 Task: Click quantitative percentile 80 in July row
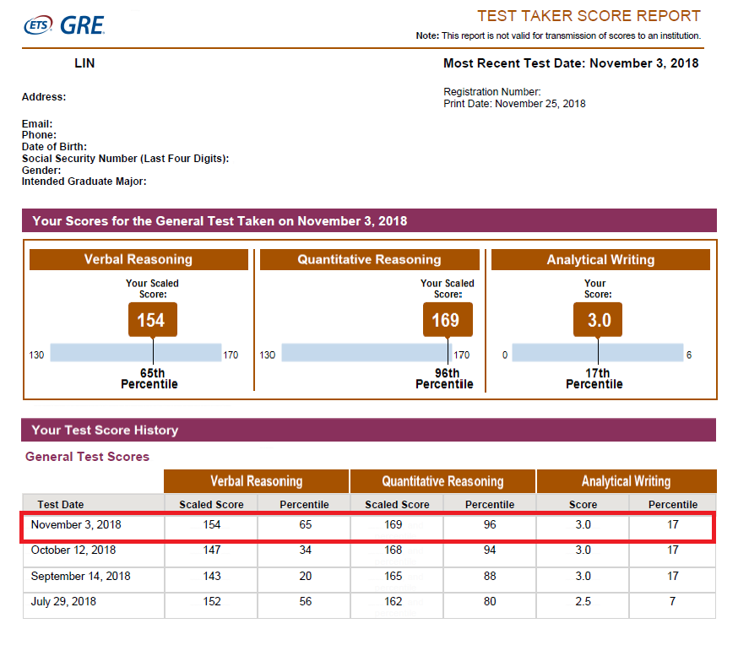490,601
